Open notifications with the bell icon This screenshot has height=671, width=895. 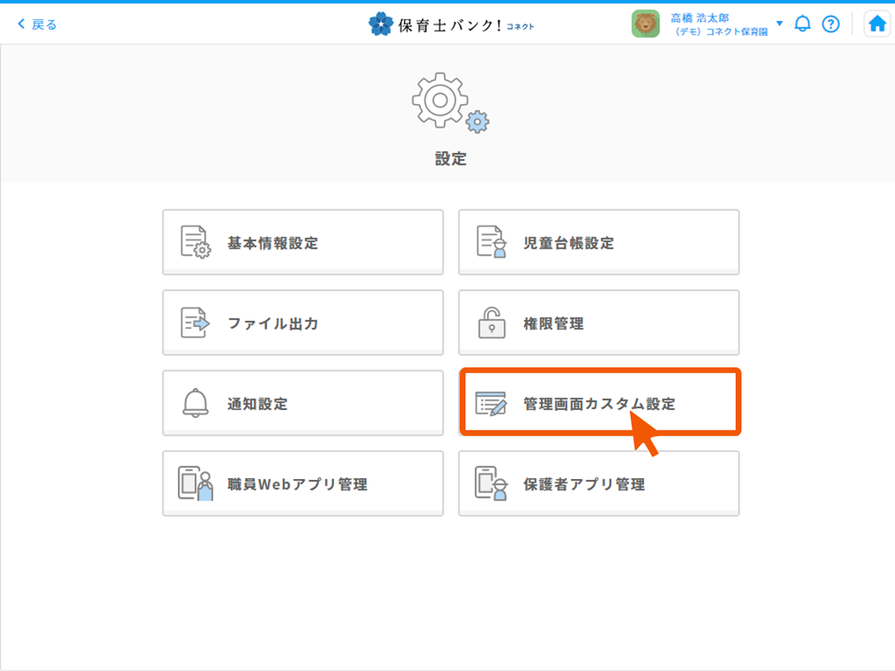[803, 24]
